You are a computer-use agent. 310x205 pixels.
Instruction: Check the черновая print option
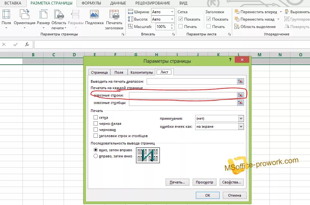pyautogui.click(x=96, y=130)
